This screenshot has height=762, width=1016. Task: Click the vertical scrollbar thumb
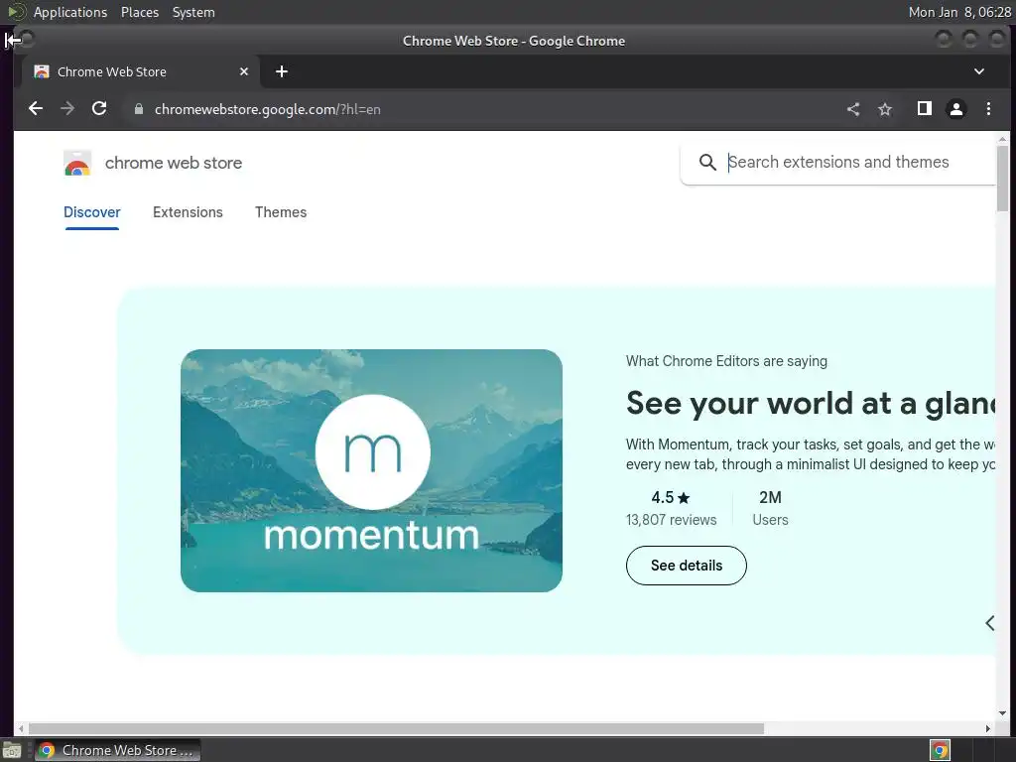[x=1002, y=179]
